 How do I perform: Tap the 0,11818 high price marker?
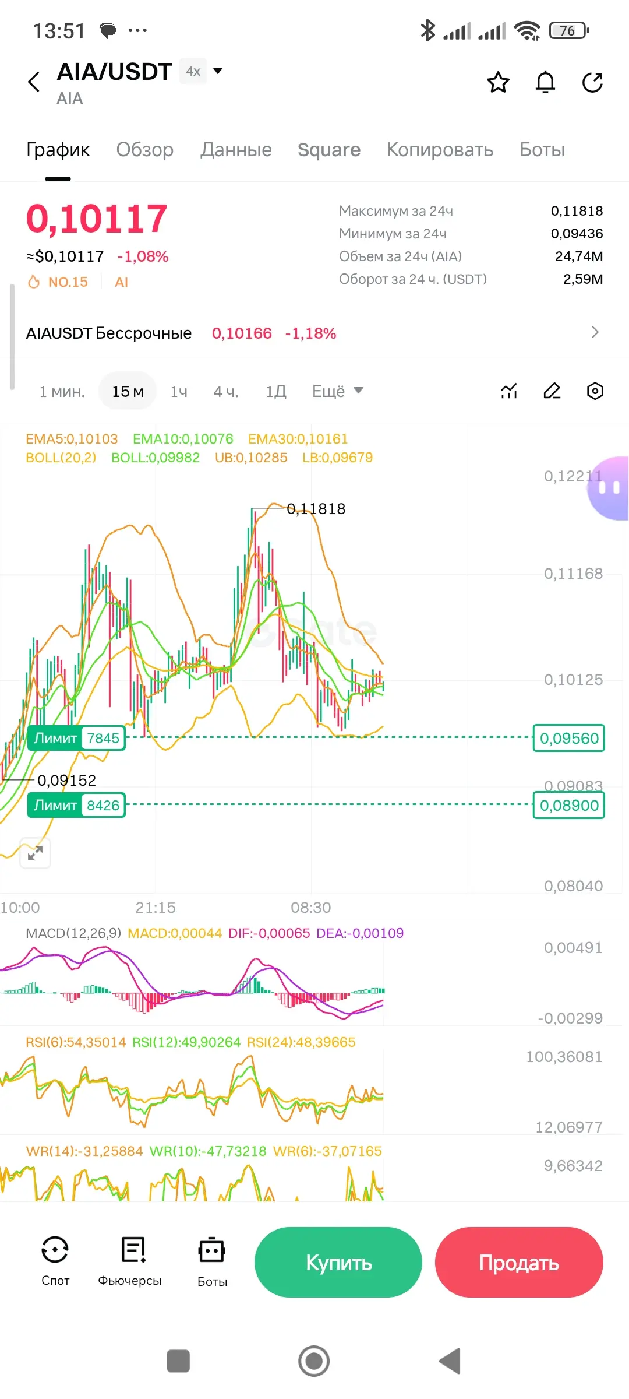pyautogui.click(x=316, y=509)
